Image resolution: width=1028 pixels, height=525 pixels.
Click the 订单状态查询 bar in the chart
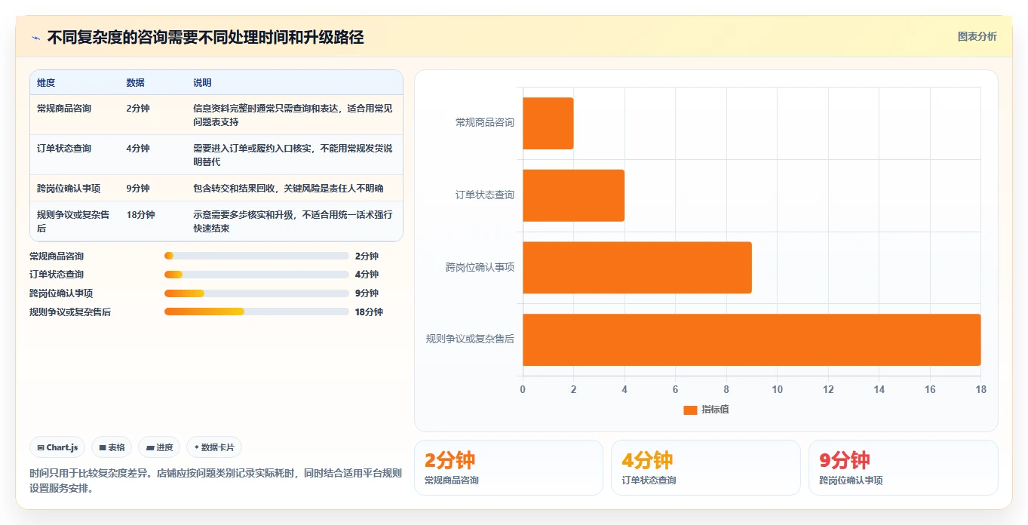[x=573, y=195]
